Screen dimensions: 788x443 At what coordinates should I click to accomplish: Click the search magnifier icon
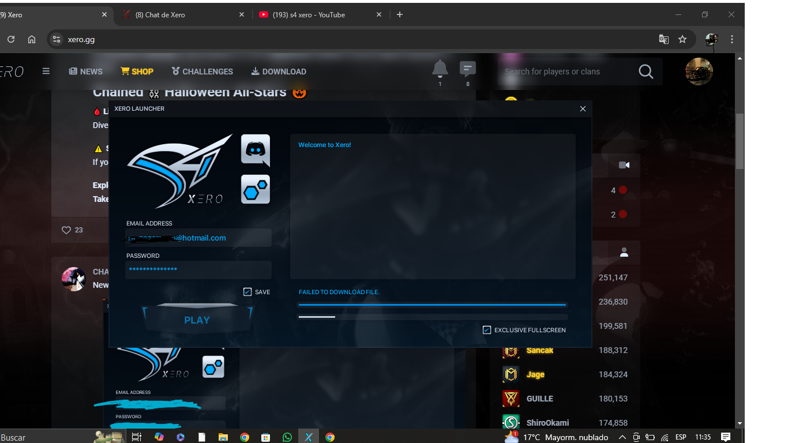[x=646, y=72]
